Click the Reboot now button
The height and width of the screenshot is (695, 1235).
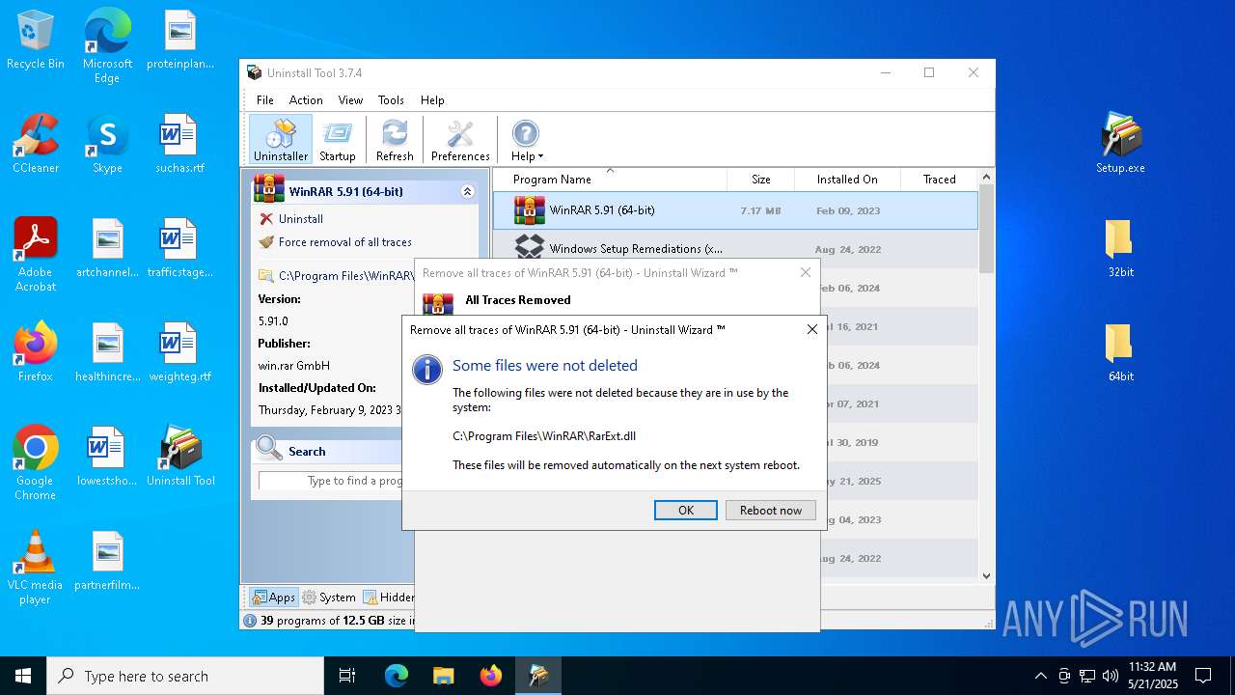tap(771, 511)
